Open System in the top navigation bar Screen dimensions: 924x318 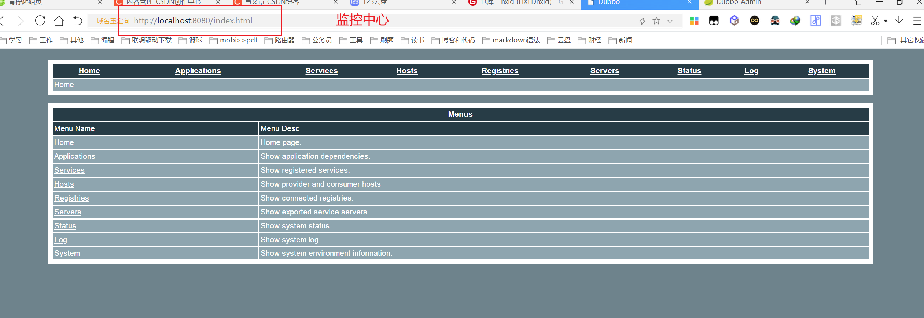(x=822, y=71)
